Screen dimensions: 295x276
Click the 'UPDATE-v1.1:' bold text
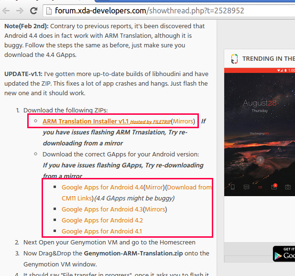(23, 74)
